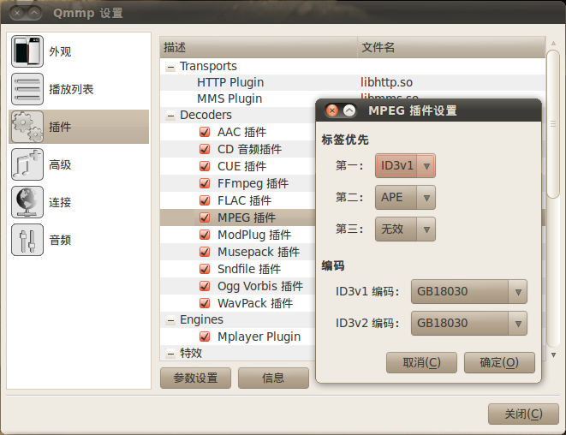Uncheck the Sndfile 插件 checkbox

pos(205,269)
